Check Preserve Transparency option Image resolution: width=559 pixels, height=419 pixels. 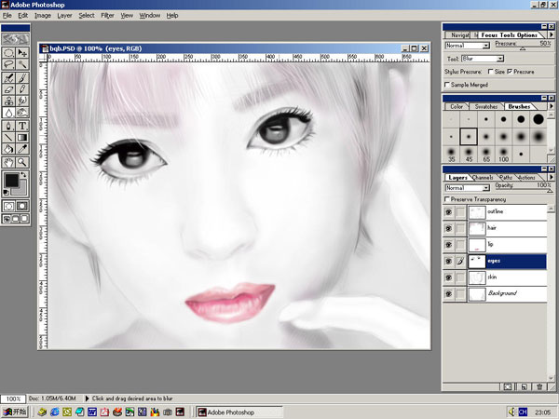[x=447, y=199]
